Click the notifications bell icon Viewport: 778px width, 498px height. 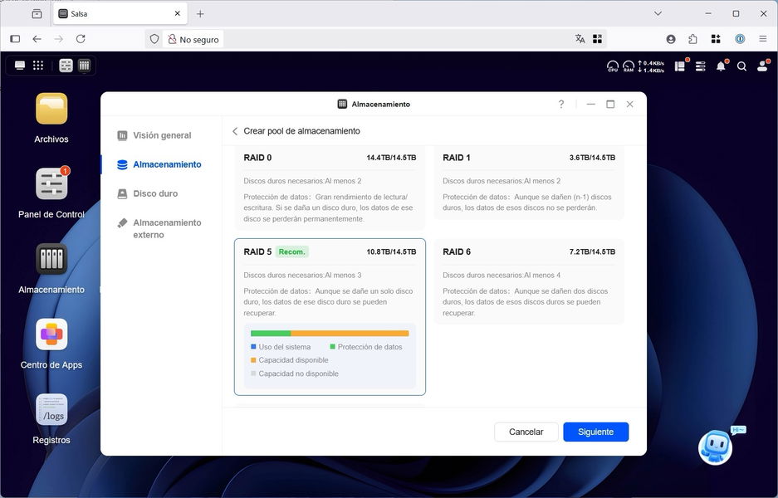tap(721, 66)
